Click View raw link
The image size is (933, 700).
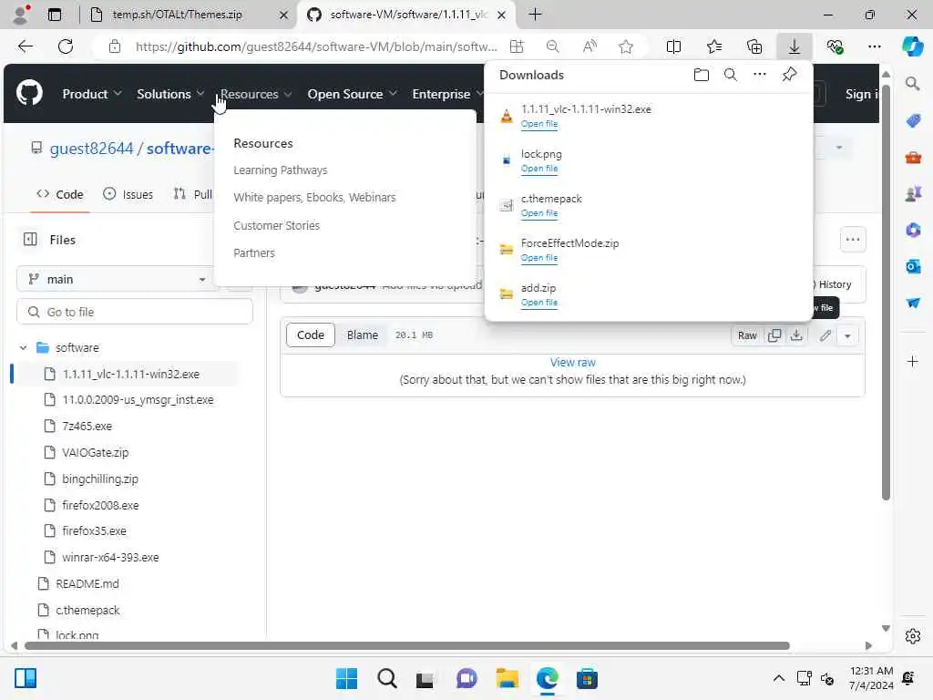(x=572, y=362)
